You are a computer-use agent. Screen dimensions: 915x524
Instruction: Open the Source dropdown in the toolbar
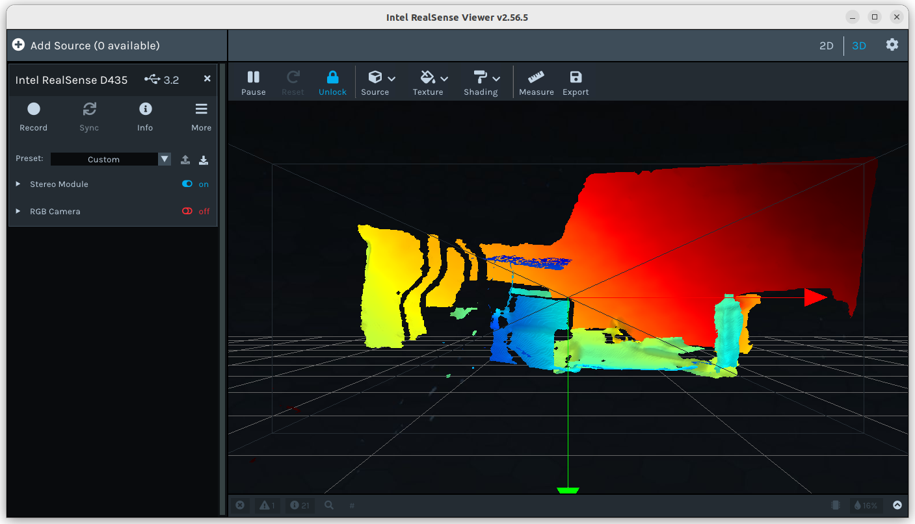[x=378, y=82]
